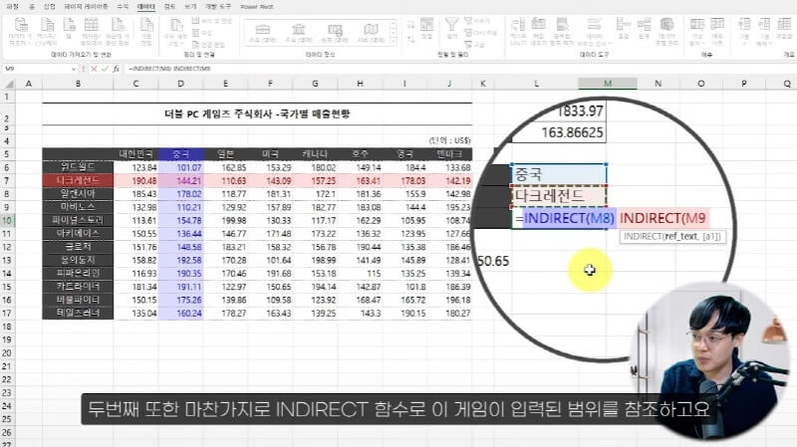The width and height of the screenshot is (797, 447).
Task: Click the 예측 시트 (Forecast Sheet) icon
Action: click(717, 32)
